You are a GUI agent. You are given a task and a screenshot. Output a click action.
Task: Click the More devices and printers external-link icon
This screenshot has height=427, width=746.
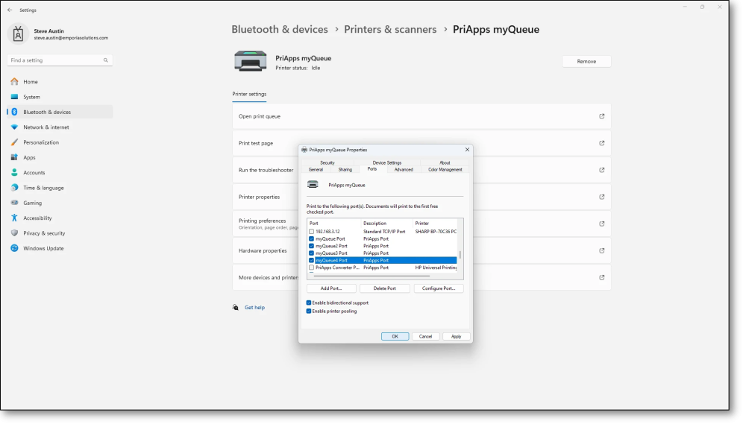click(x=602, y=278)
